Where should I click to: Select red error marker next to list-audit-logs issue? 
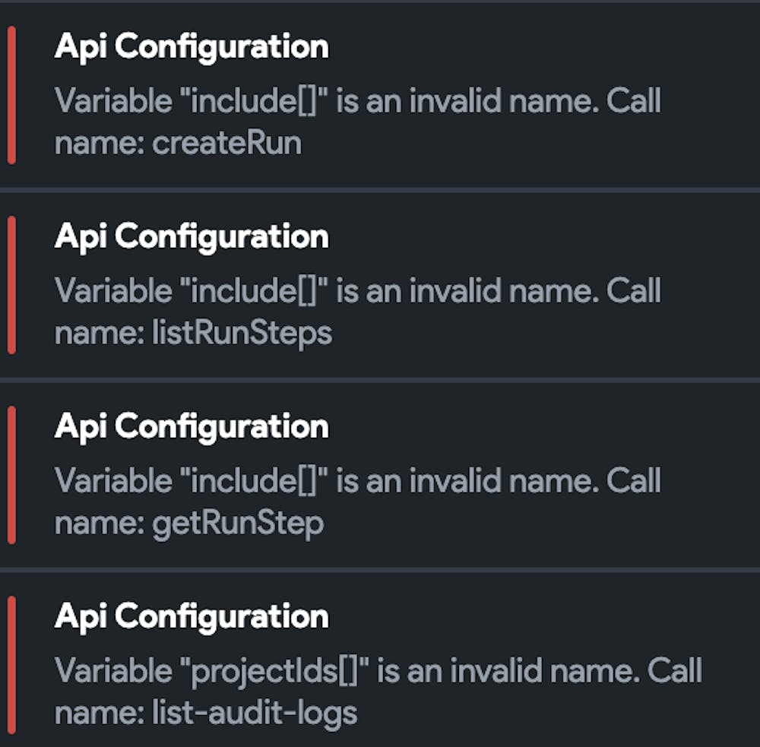point(11,665)
